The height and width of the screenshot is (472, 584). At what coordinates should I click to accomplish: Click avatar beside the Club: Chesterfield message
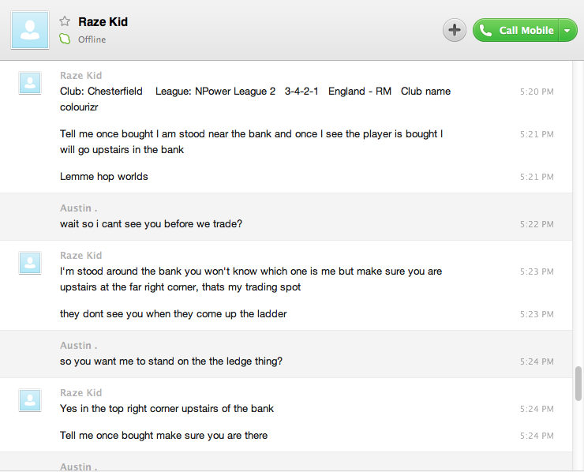(x=30, y=83)
